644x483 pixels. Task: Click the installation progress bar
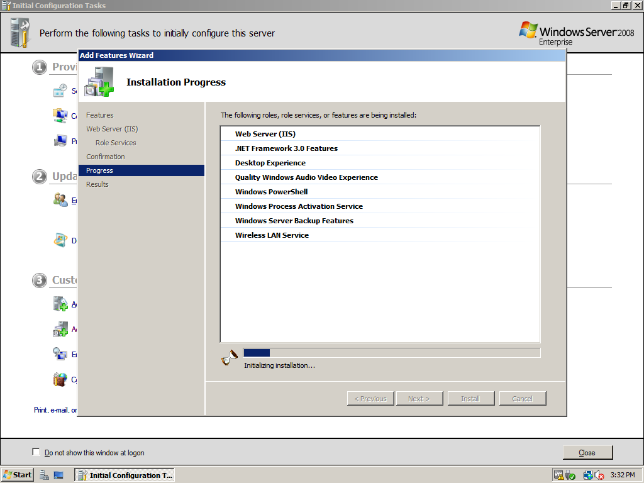(x=391, y=353)
